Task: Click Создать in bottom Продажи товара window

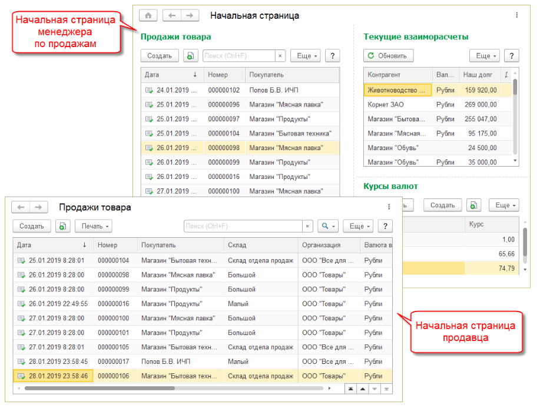Action: tap(31, 226)
